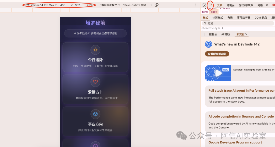Click the What's new in DevTools logo icon
The width and height of the screenshot is (275, 147).
(x=208, y=44)
